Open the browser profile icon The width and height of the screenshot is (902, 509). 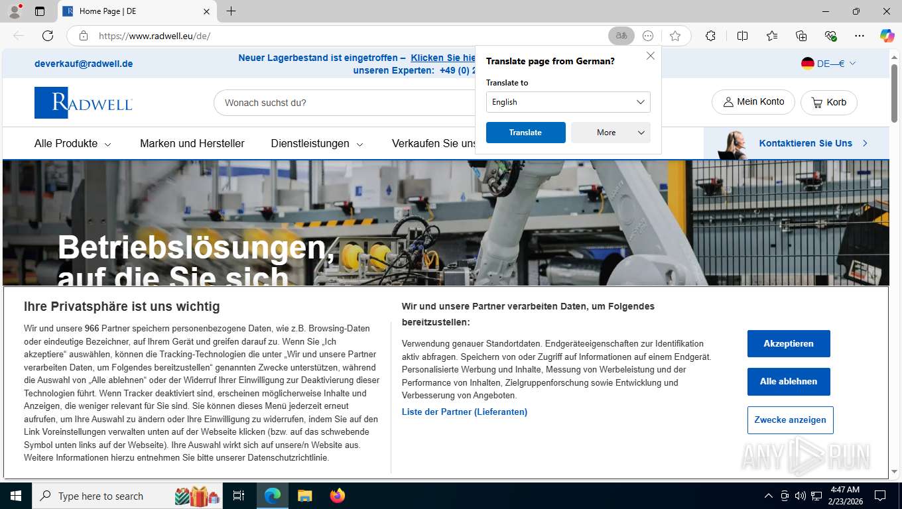(15, 11)
